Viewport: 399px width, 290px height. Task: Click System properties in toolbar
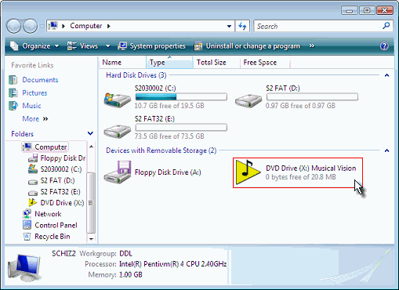[x=151, y=46]
